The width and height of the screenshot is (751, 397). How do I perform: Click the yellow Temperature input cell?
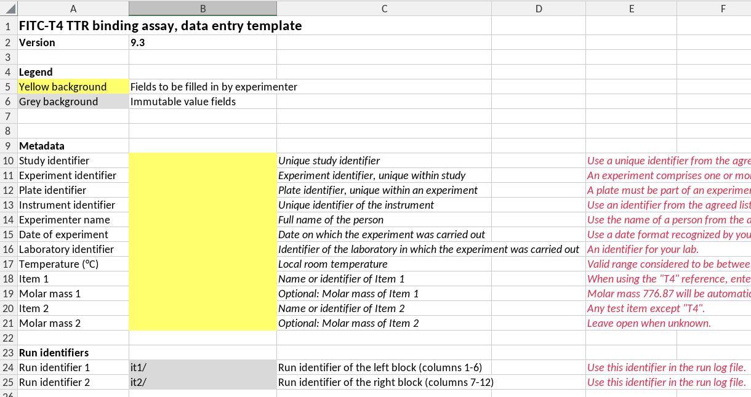pos(203,264)
